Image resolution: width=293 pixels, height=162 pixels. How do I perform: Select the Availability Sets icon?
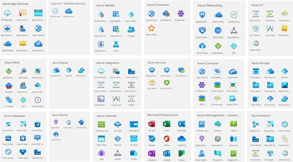coord(217,71)
